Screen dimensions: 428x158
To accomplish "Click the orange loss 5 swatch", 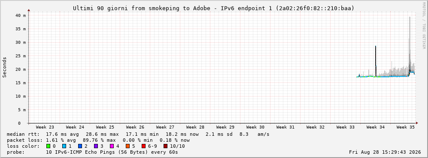I will tap(127, 146).
